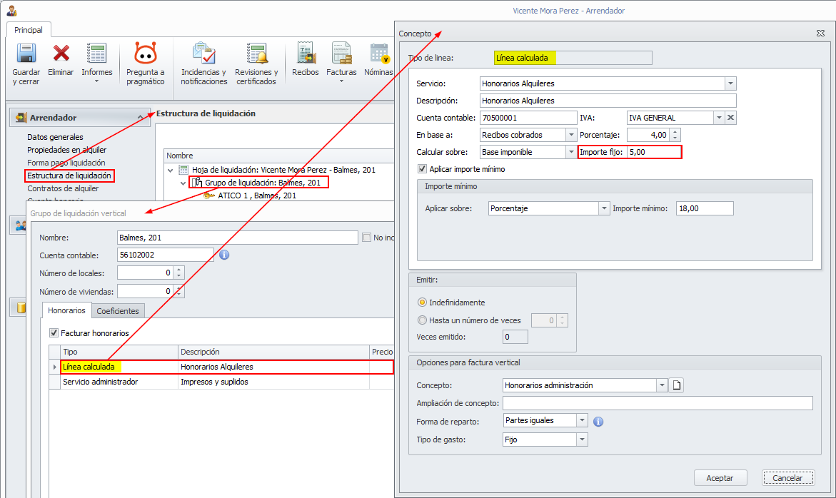The image size is (836, 498).
Task: Click the Descripción field Honorarios Alquileres
Action: [608, 101]
